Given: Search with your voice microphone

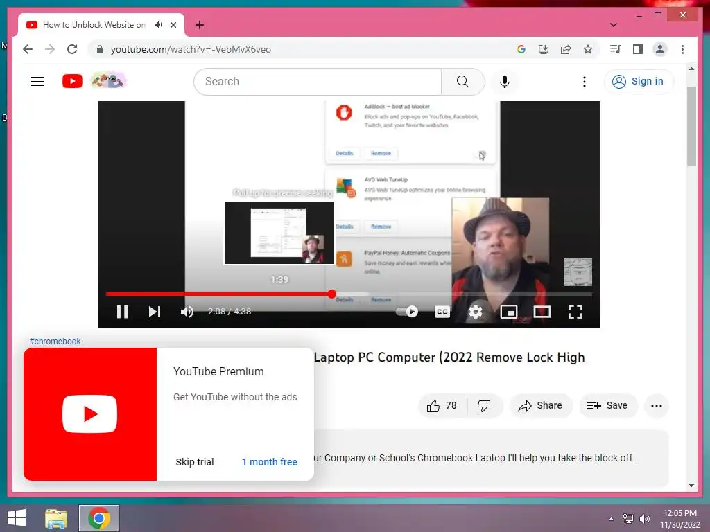Looking at the screenshot, I should pos(505,82).
